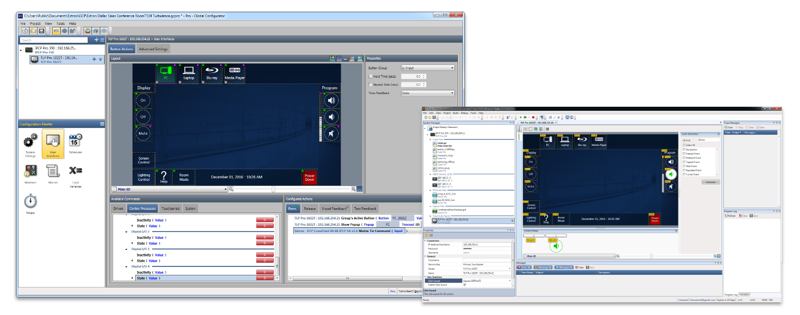Switch to Text Feedback tab
This screenshot has width=800, height=315.
click(x=365, y=209)
